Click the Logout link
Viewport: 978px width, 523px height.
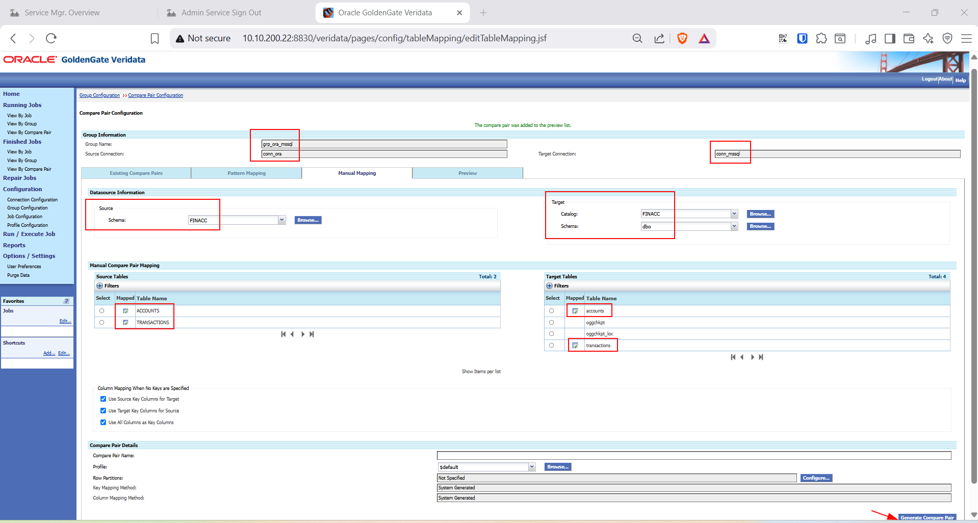pyautogui.click(x=930, y=79)
